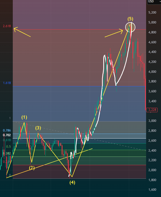Click the 2,600 price axis label
This screenshot has width=161, height=197.
coord(152,141)
